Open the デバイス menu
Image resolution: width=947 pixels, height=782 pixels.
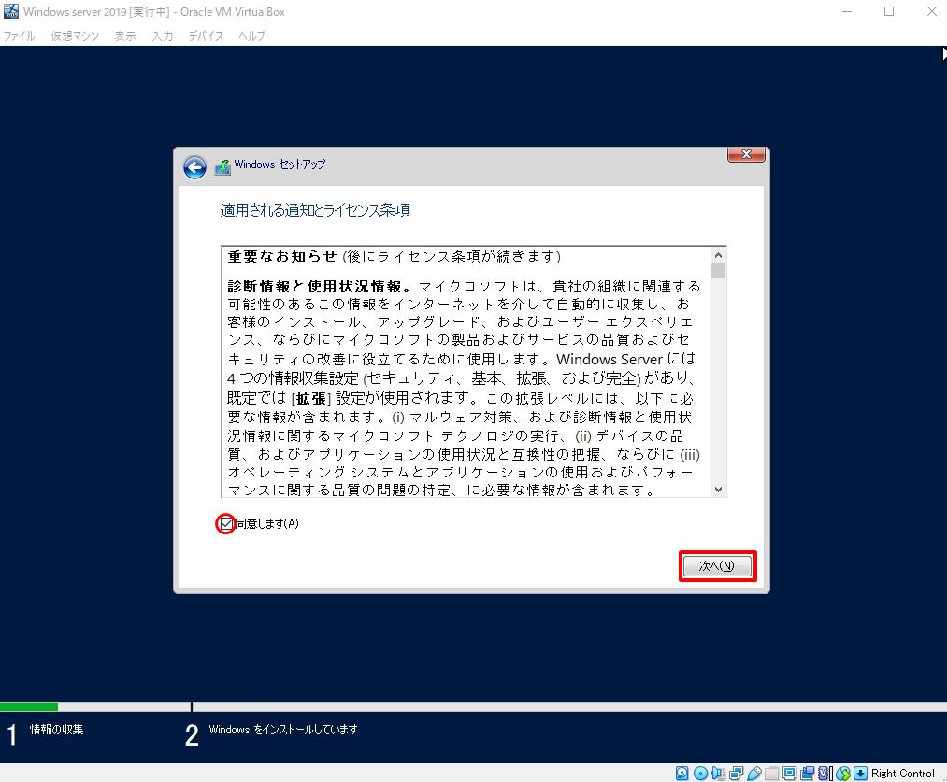(206, 36)
